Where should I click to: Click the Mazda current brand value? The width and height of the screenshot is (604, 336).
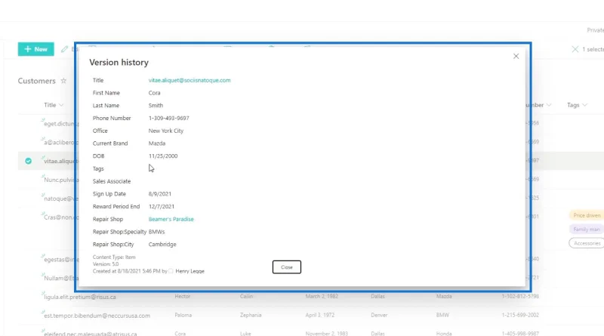point(157,143)
